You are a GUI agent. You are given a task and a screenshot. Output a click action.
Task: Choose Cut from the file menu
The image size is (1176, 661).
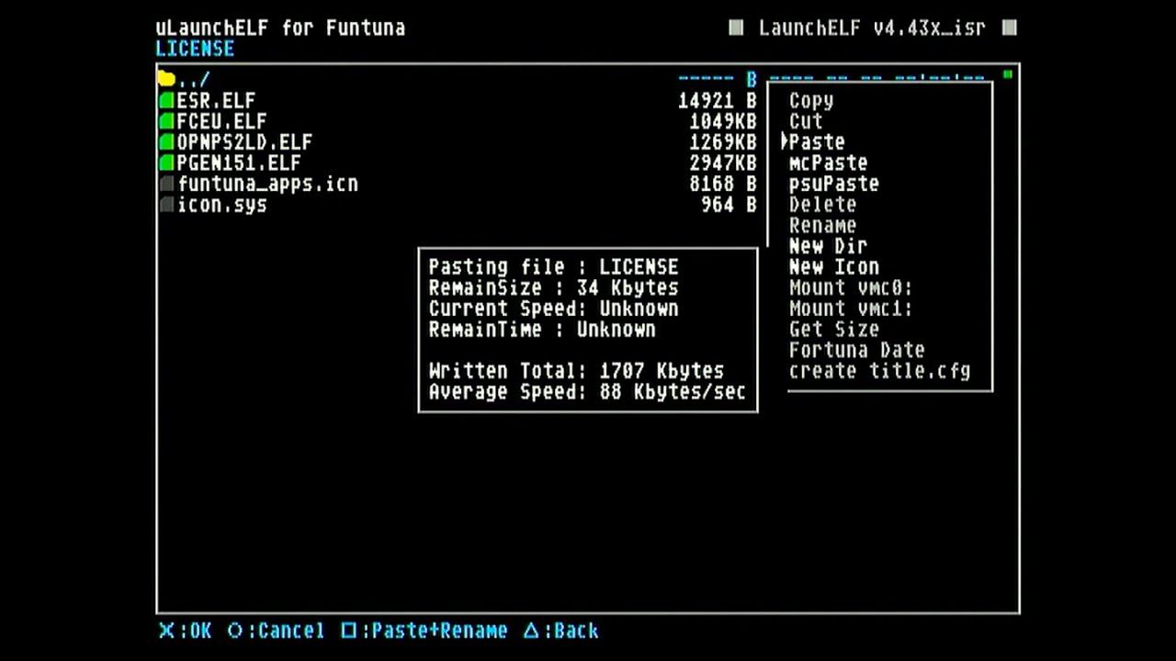coord(806,121)
